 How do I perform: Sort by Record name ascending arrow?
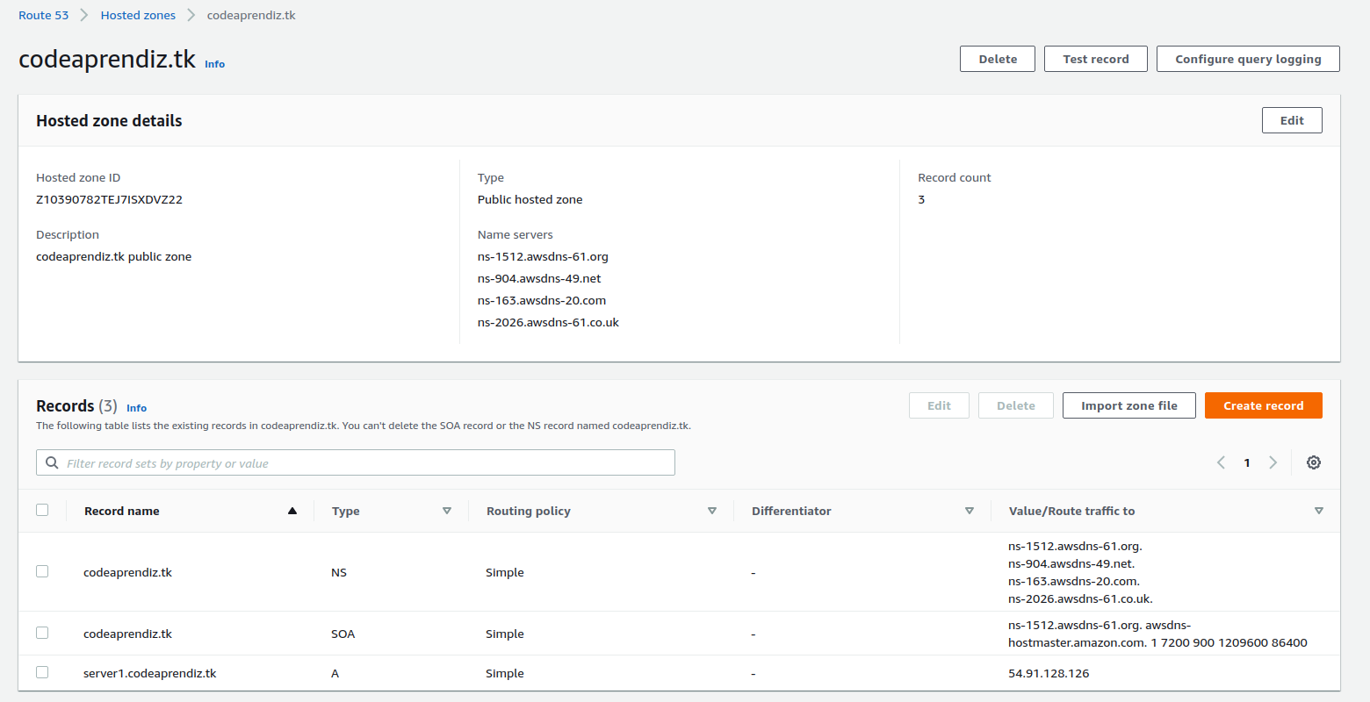coord(292,511)
